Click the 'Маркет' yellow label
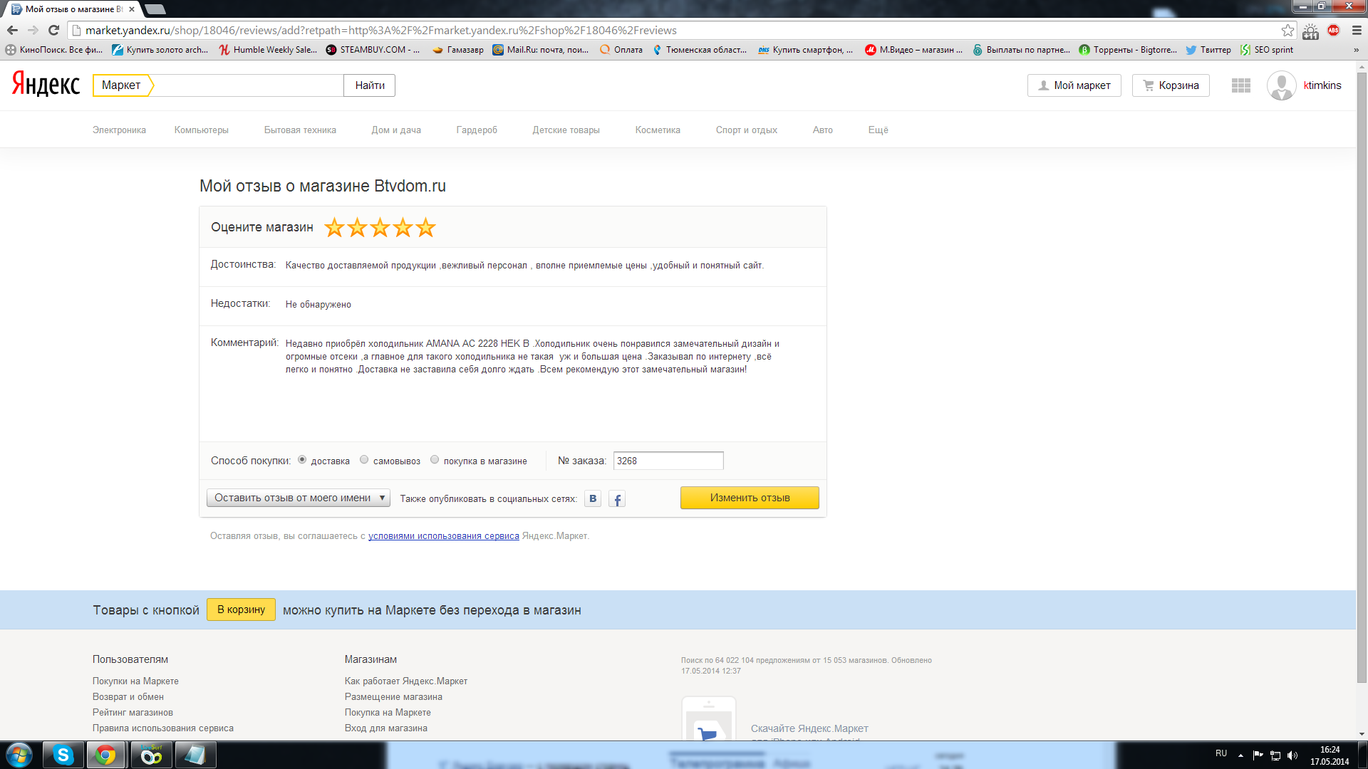The width and height of the screenshot is (1368, 769). tap(123, 85)
